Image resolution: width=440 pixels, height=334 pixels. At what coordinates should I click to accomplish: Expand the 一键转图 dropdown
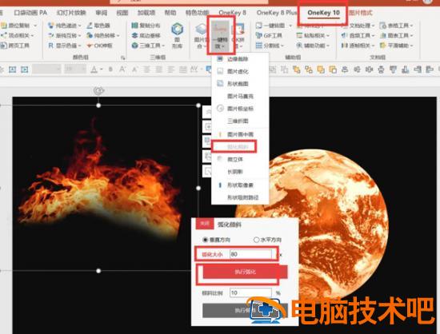[290, 26]
